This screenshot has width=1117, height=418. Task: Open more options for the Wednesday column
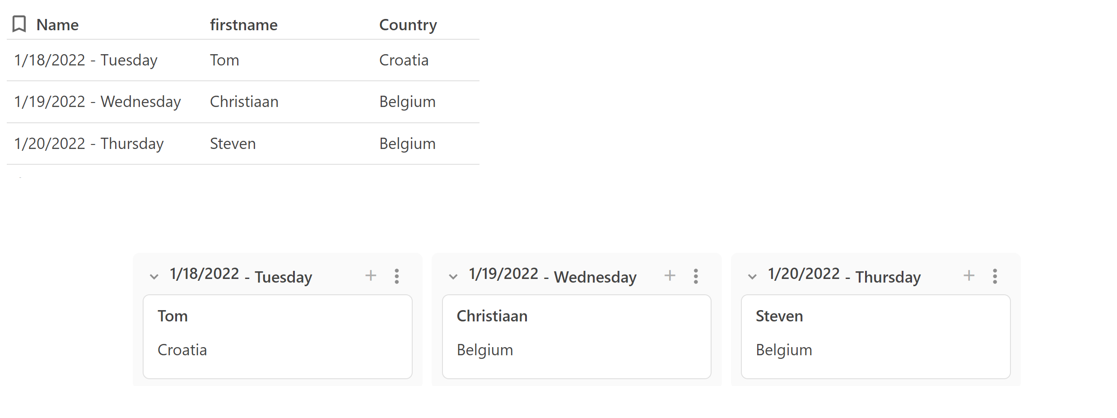pos(696,276)
